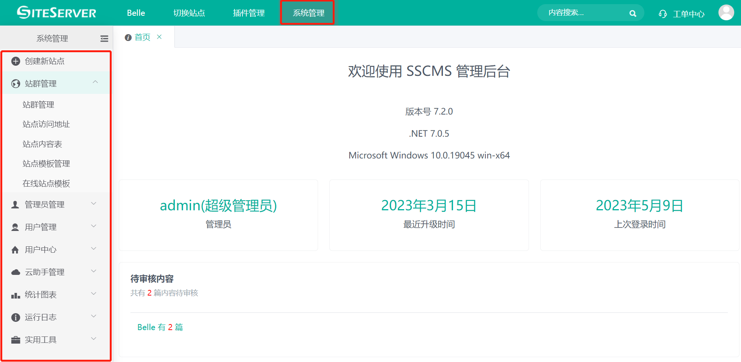Screen dimensions: 741x362
Task: Expand the 管理员管理 menu
Action: [94, 204]
